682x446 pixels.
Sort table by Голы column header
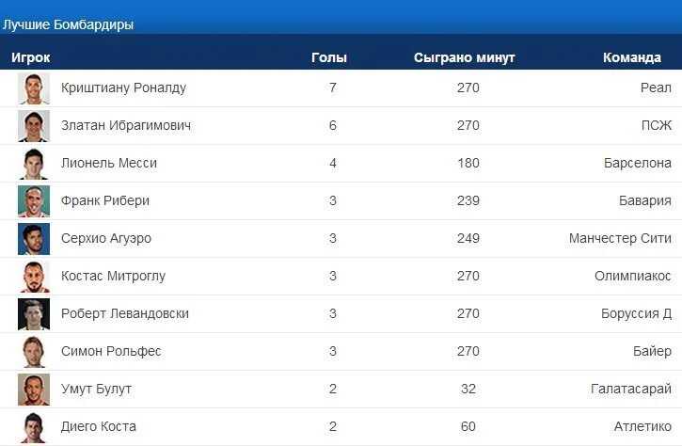pyautogui.click(x=329, y=57)
